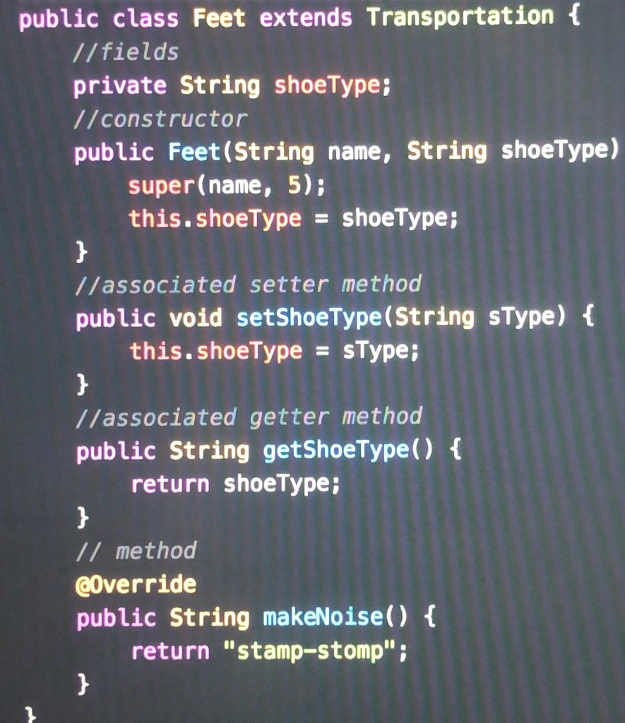Click the closing brace of makeNoise
This screenshot has height=723, width=625.
(82, 683)
